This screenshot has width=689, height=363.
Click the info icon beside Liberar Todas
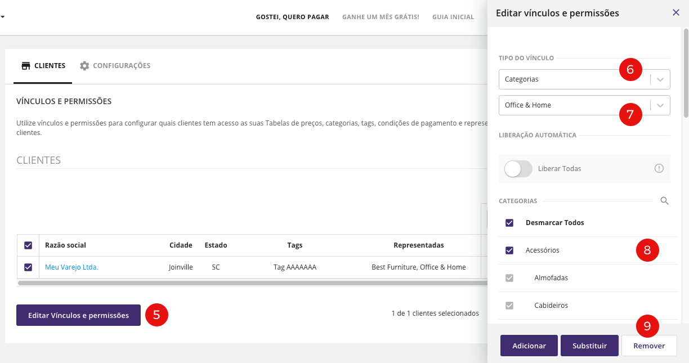point(659,168)
